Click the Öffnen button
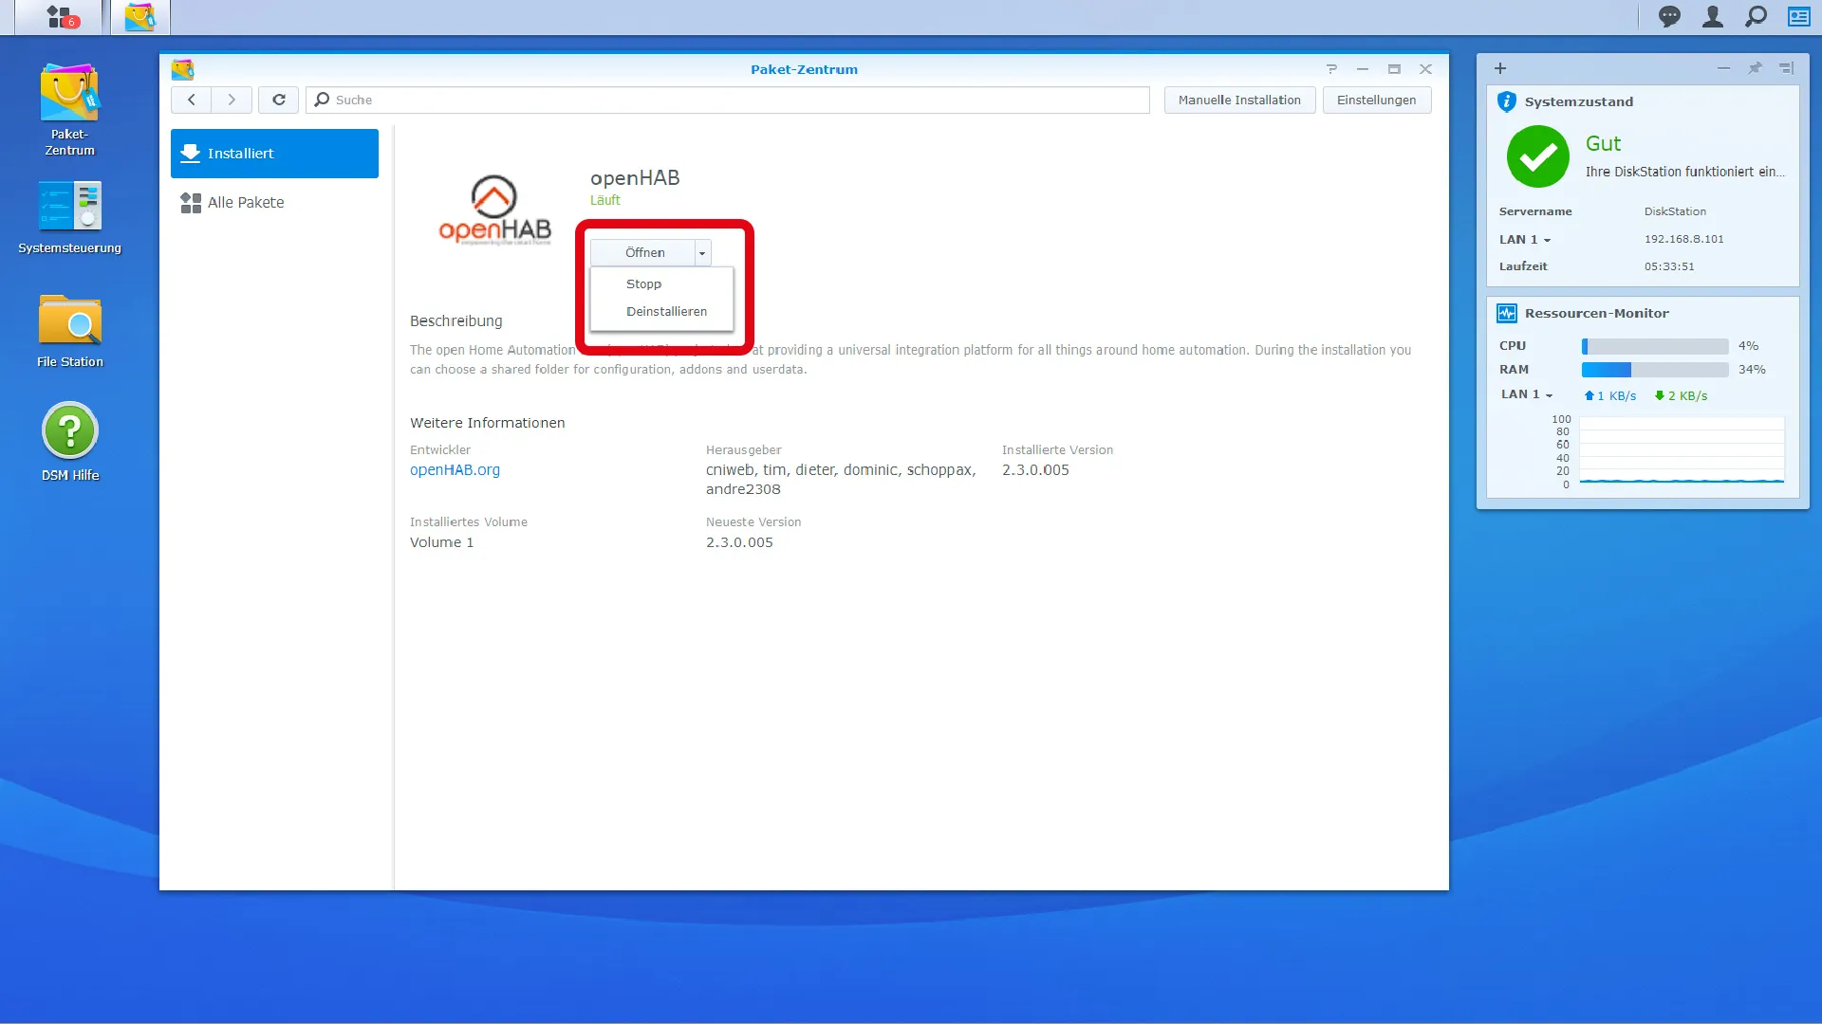 (x=643, y=253)
